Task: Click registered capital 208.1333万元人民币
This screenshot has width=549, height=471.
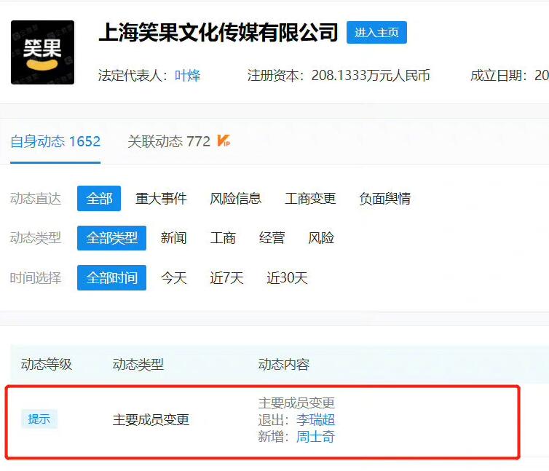Action: coord(371,75)
